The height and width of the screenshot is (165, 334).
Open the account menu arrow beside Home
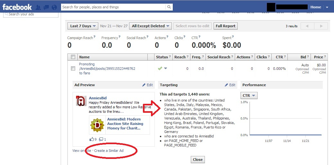pos(327,7)
